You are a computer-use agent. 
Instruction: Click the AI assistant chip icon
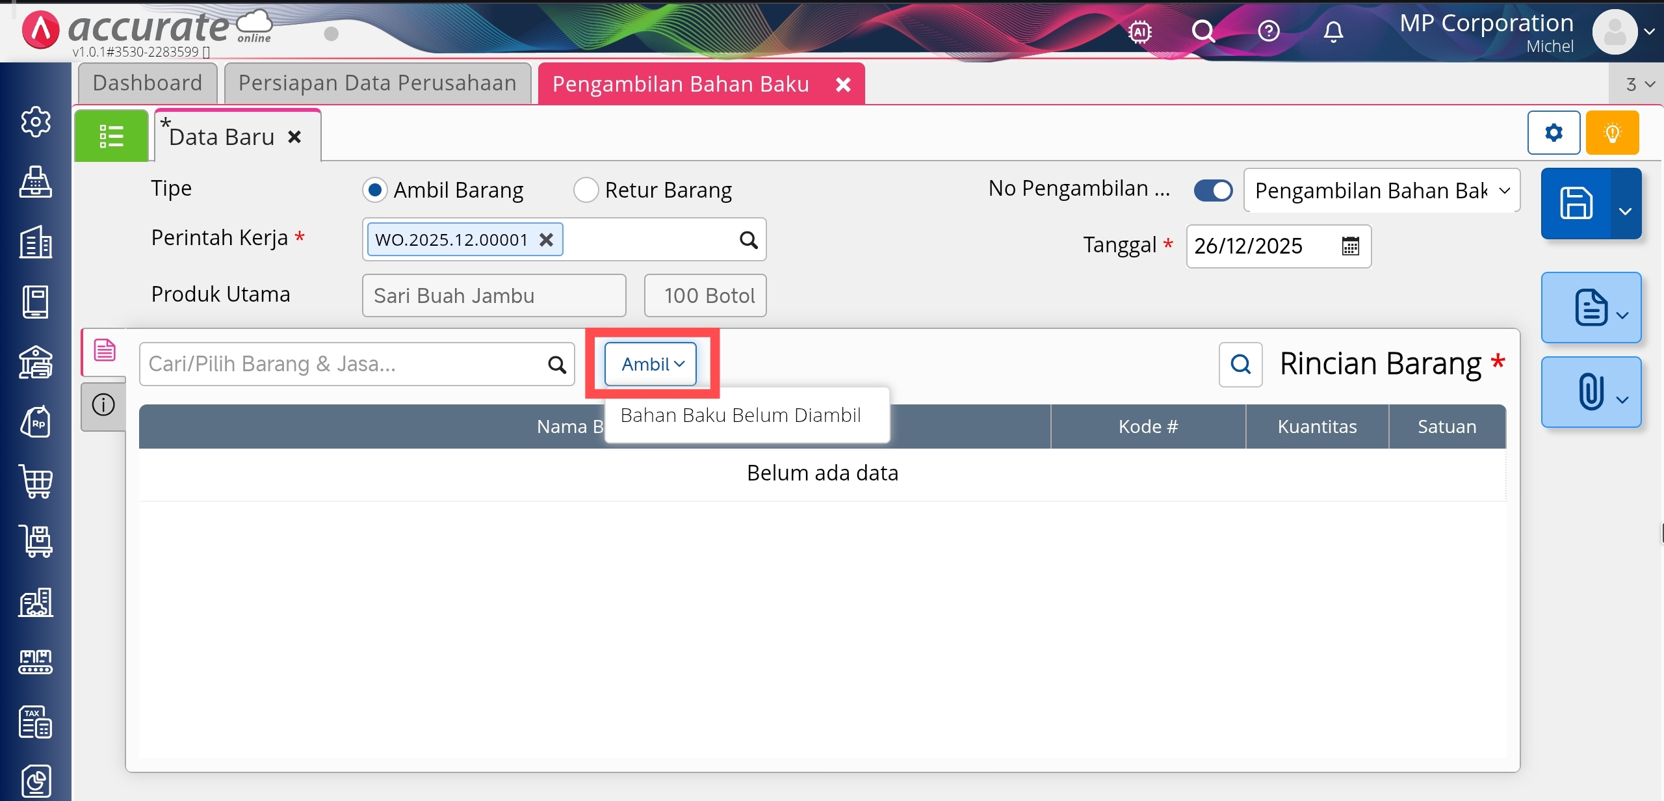coord(1140,31)
